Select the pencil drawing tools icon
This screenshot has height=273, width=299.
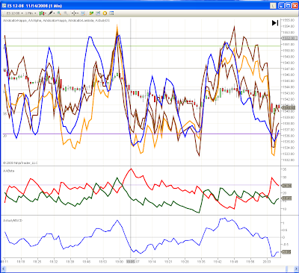pyautogui.click(x=51, y=13)
